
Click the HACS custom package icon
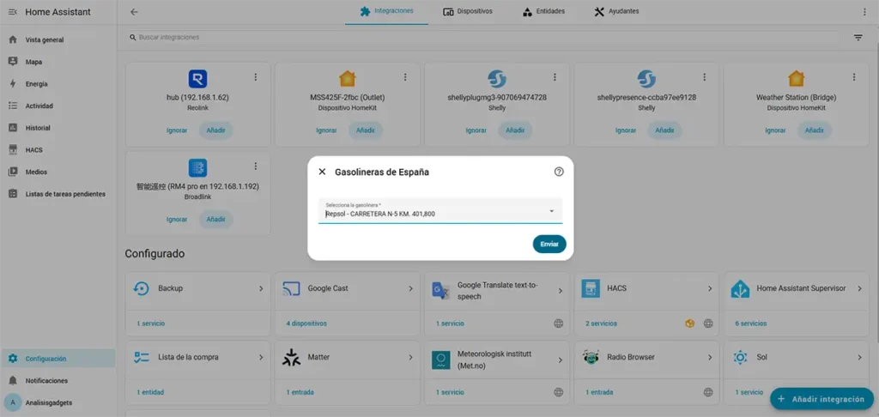[690, 323]
